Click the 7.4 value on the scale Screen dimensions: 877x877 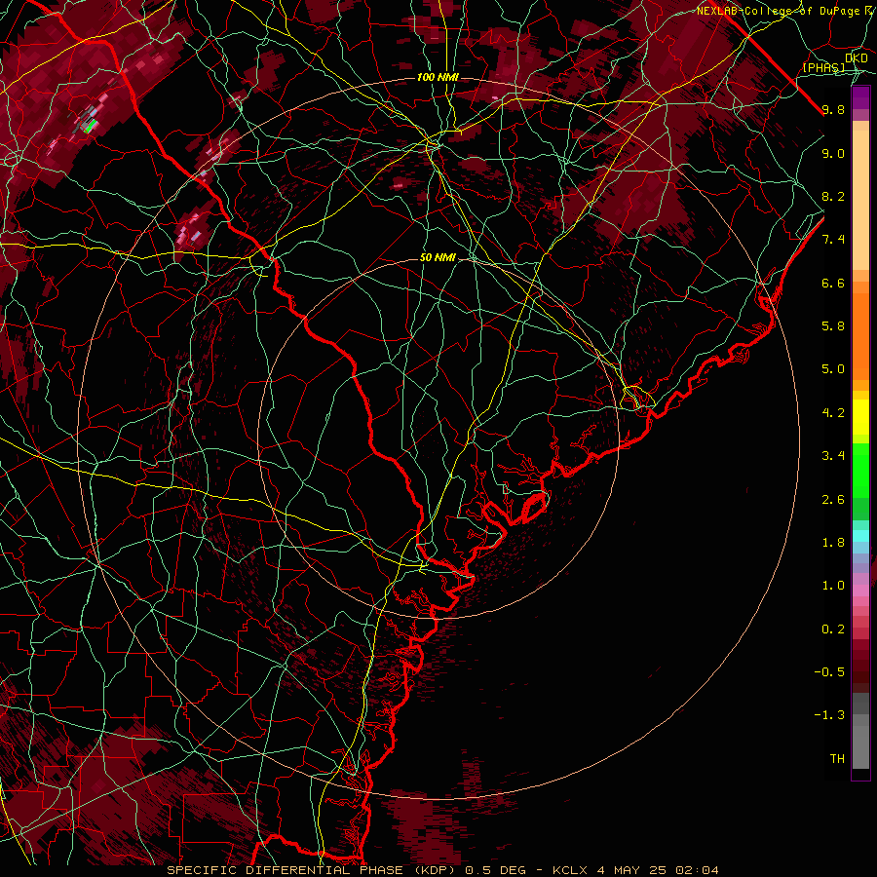tap(833, 240)
